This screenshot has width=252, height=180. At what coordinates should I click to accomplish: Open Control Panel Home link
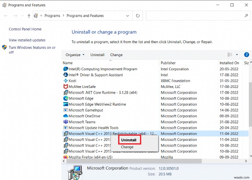point(25,29)
